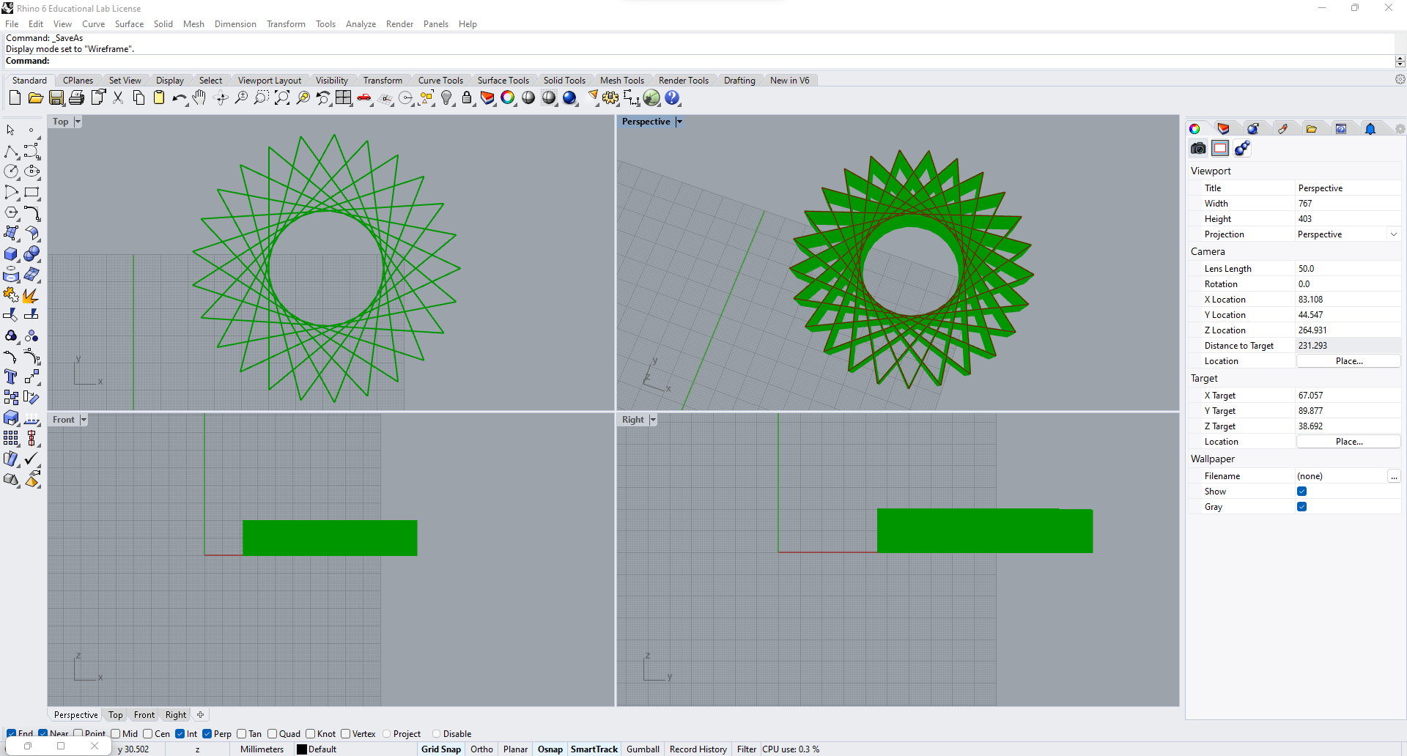Select the Pan hand tool icon
Image resolution: width=1407 pixels, height=756 pixels.
coord(199,97)
